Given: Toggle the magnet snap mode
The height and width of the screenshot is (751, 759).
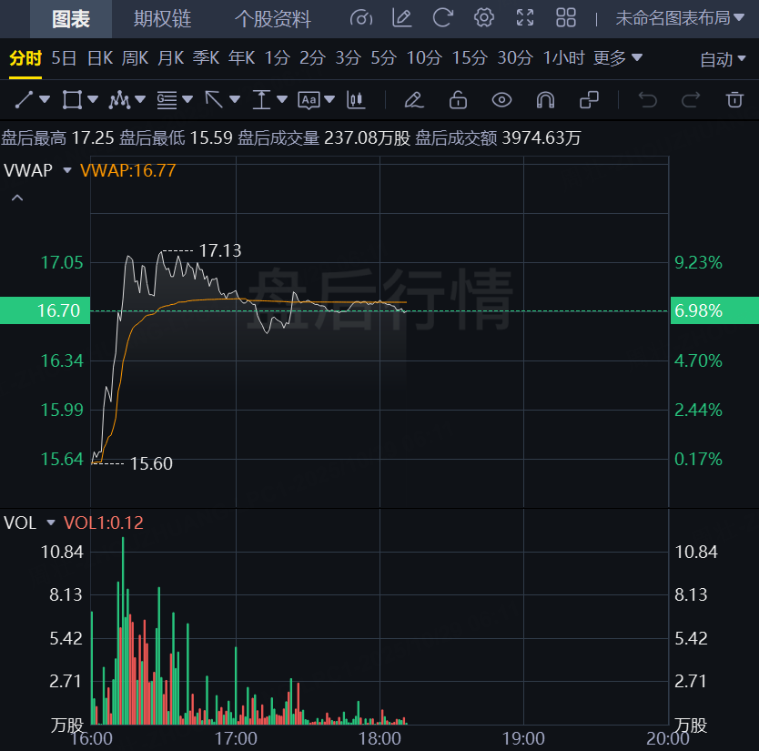Looking at the screenshot, I should pyautogui.click(x=544, y=99).
